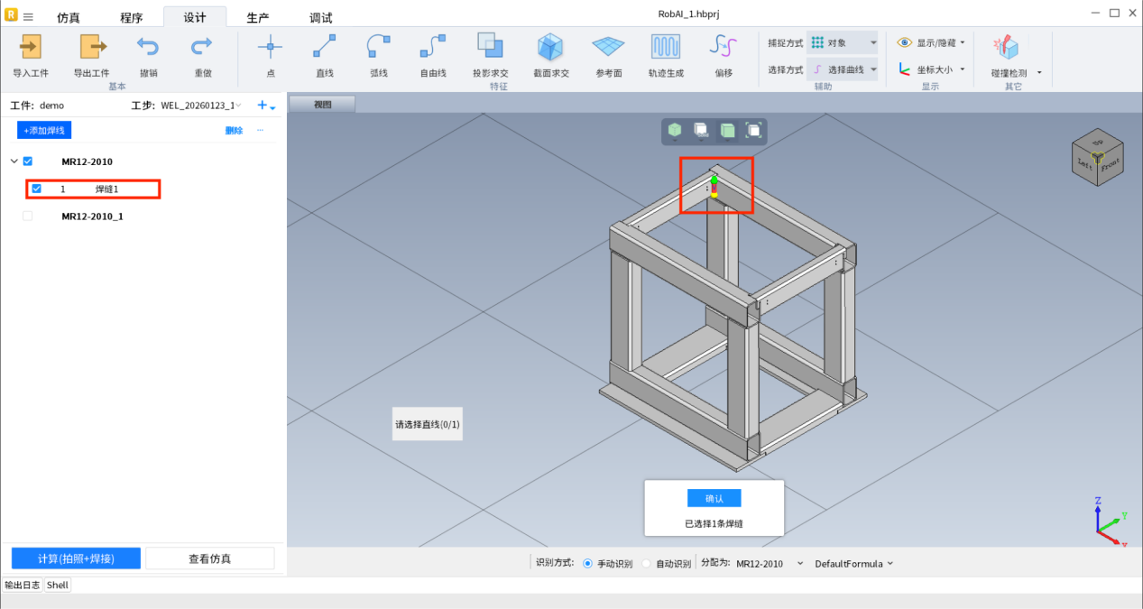This screenshot has width=1143, height=609.
Task: Enable the MR12-2010_1 checkbox
Action: [x=27, y=217]
